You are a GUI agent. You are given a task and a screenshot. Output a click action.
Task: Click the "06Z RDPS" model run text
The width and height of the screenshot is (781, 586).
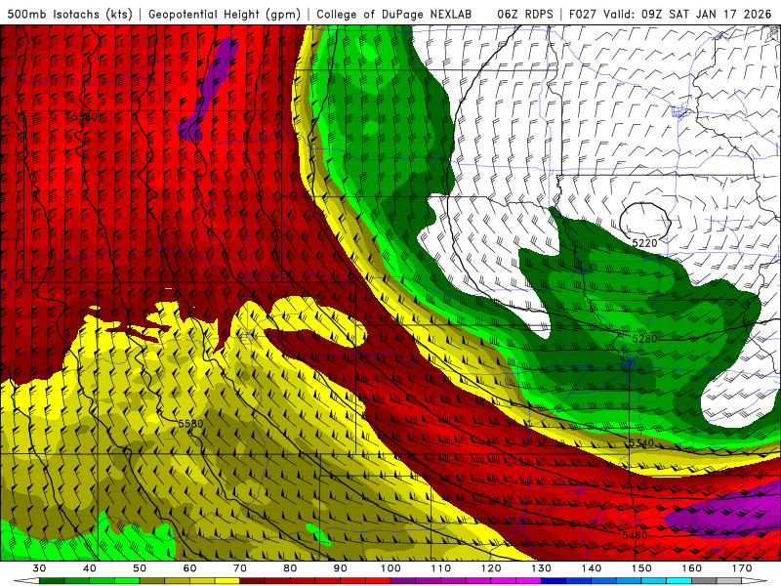point(524,14)
